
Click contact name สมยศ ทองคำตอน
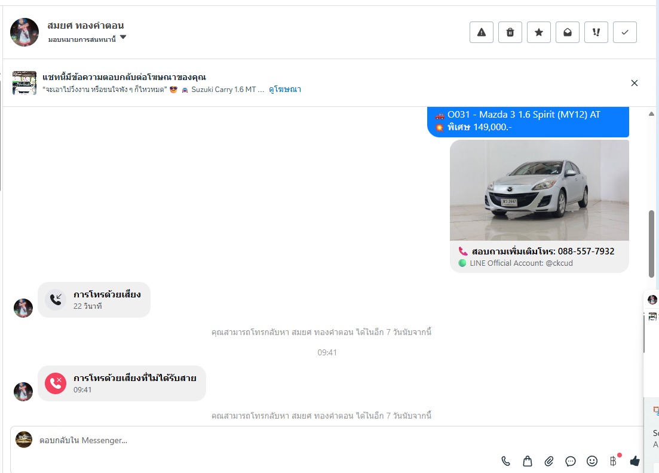[x=86, y=25]
